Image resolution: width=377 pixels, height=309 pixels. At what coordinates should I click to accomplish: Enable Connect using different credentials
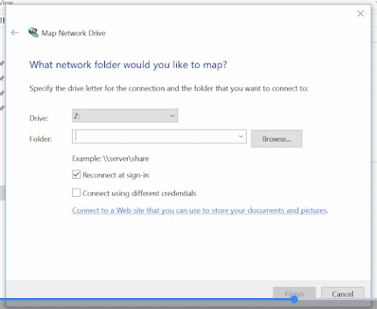point(77,193)
